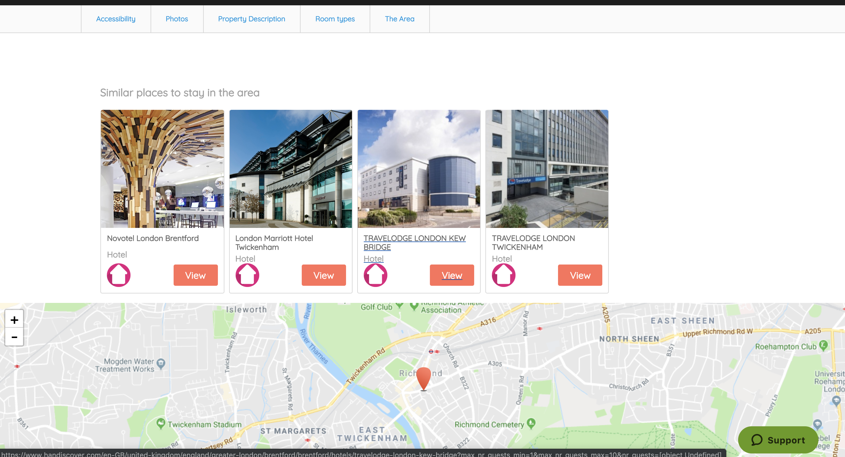
Task: Click Hotel label under Travelodge London Twickenham
Action: point(502,259)
